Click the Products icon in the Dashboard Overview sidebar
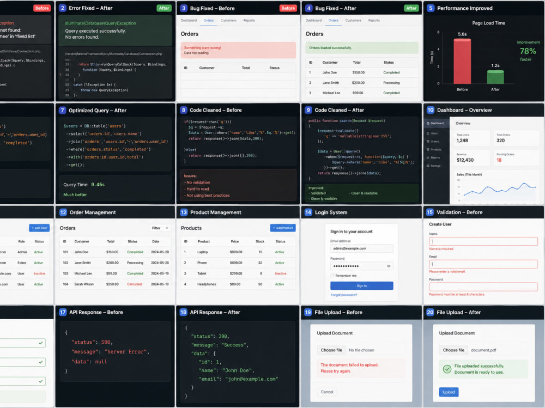 point(428,149)
